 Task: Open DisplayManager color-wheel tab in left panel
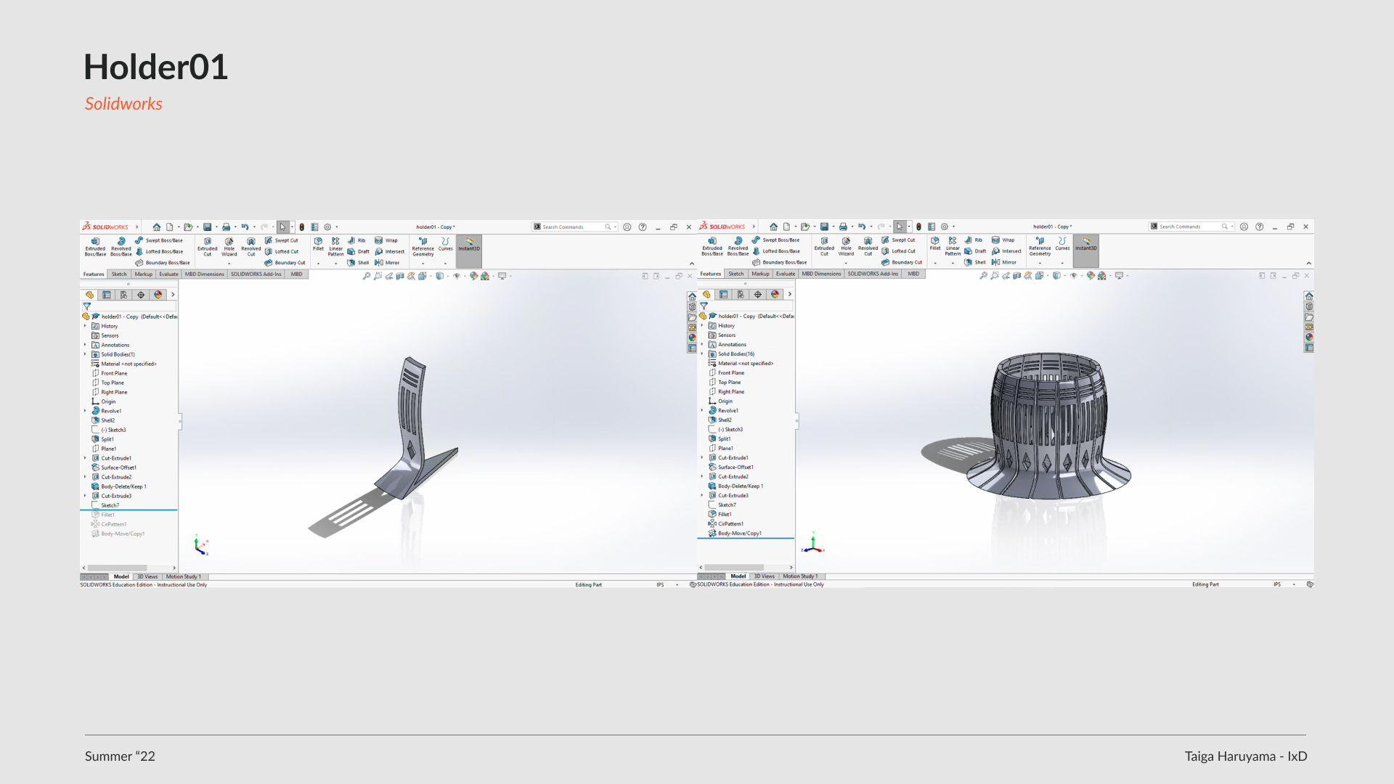[158, 295]
